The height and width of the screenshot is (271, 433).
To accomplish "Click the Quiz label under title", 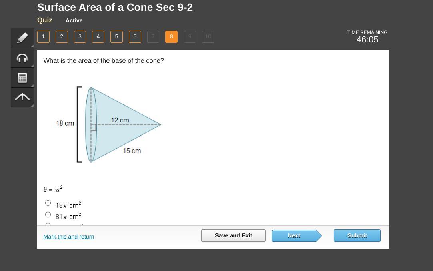I will (x=45, y=20).
